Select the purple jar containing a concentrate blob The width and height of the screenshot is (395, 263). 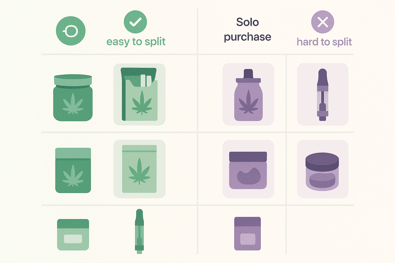pos(248,170)
